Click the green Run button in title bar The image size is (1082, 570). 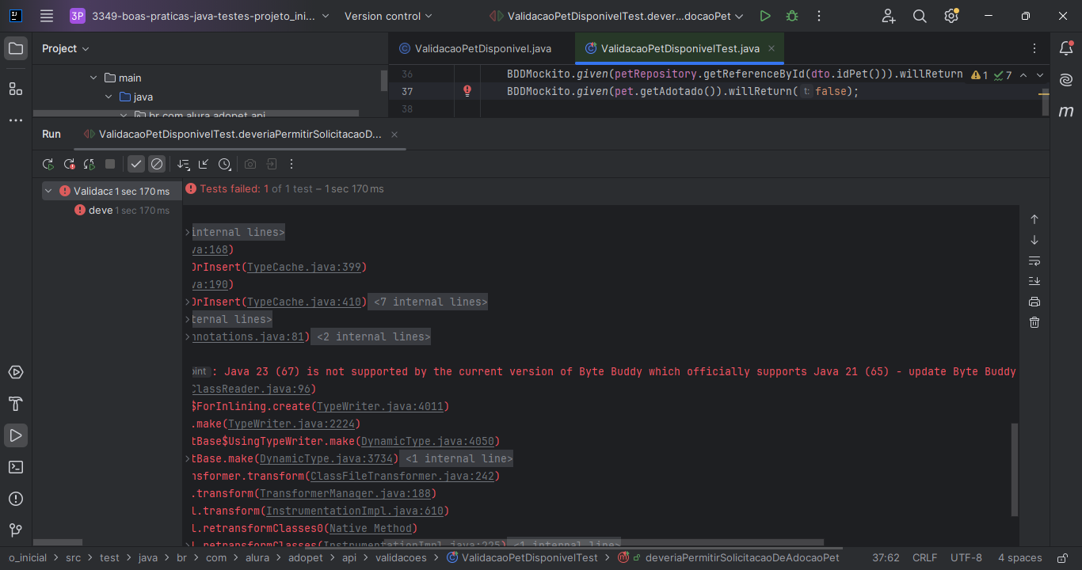pyautogui.click(x=764, y=16)
